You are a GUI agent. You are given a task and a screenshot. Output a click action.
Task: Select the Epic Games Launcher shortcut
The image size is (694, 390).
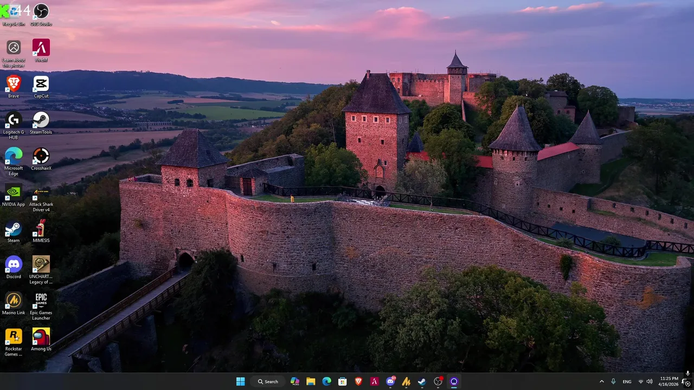click(41, 307)
